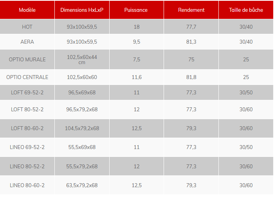The height and width of the screenshot is (197, 274).
Task: Click puissance 11 in LINEO 69-52-2 row
Action: pyautogui.click(x=136, y=147)
